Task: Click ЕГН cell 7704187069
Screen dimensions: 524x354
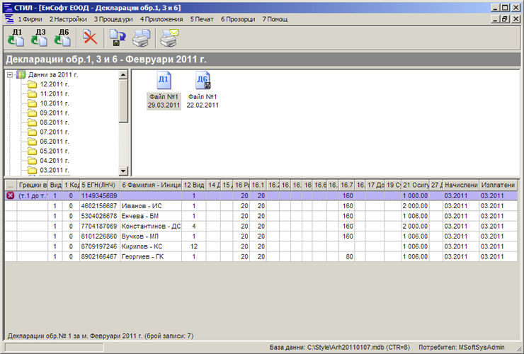Action: [99, 227]
